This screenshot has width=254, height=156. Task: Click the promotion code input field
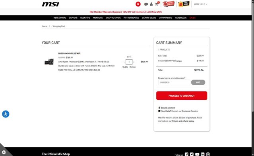(174, 82)
